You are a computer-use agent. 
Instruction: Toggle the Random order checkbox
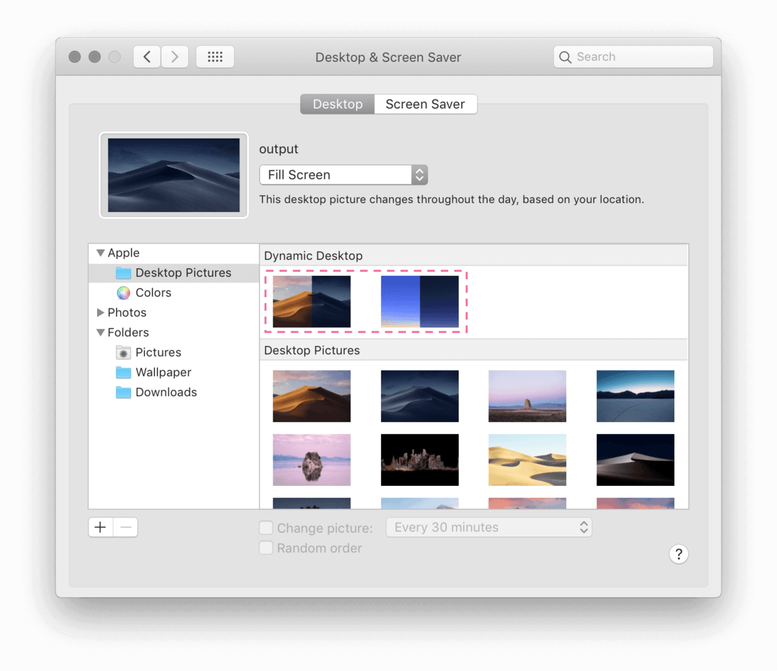[266, 548]
